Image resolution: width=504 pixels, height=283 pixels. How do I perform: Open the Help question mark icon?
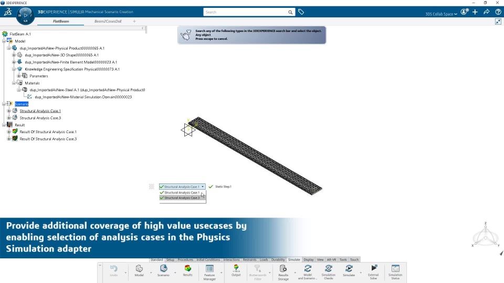pos(498,12)
